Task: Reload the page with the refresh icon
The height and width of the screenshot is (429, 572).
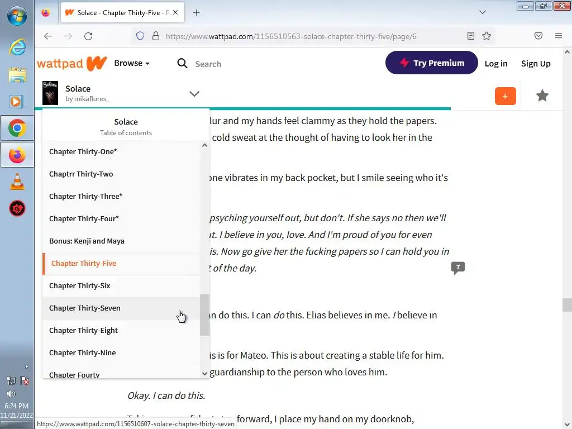Action: point(88,36)
